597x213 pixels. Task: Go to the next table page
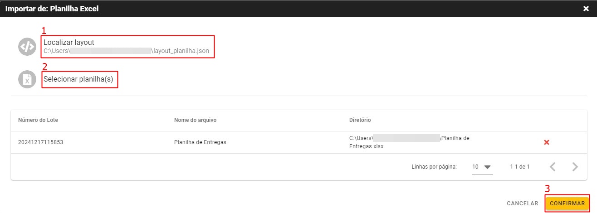575,167
